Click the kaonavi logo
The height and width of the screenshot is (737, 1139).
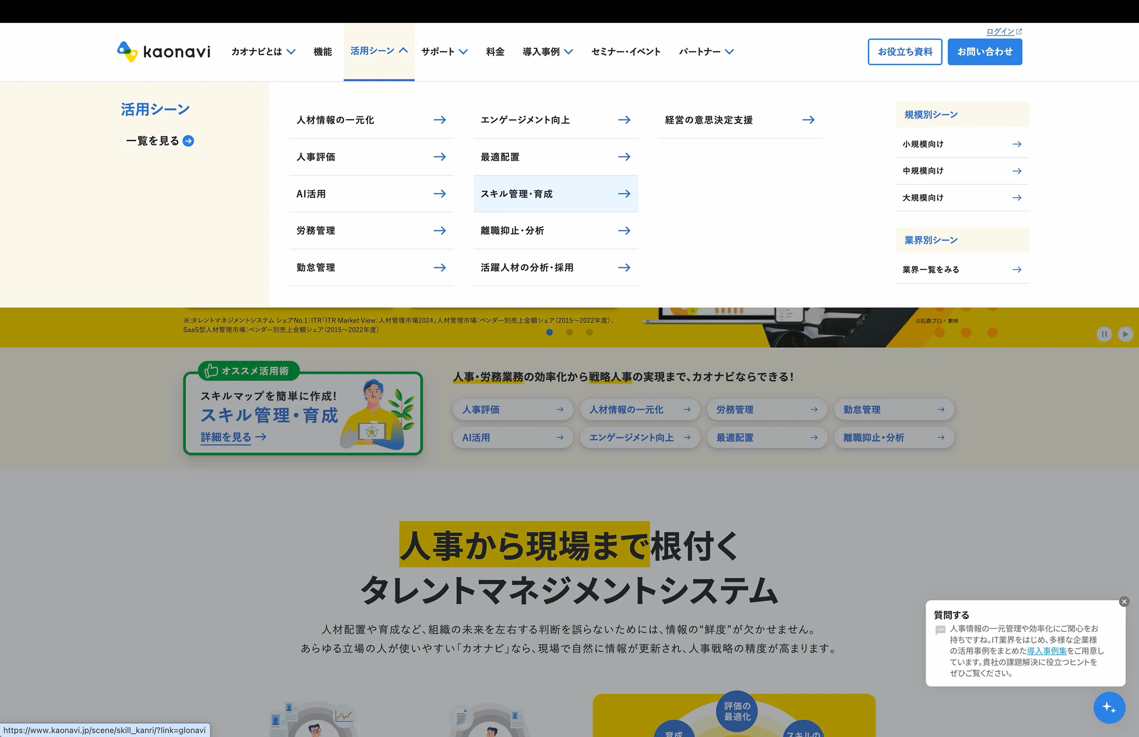point(164,51)
